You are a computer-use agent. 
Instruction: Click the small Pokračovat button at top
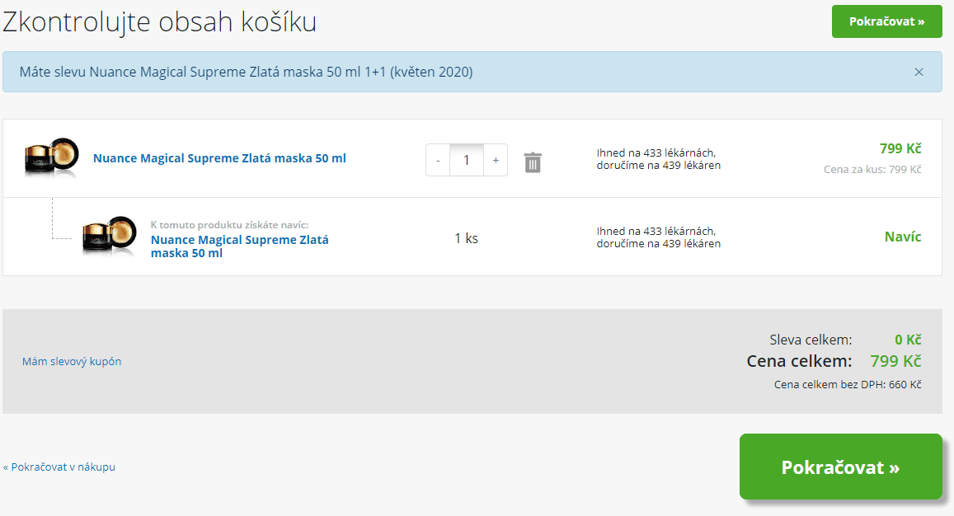(x=886, y=21)
